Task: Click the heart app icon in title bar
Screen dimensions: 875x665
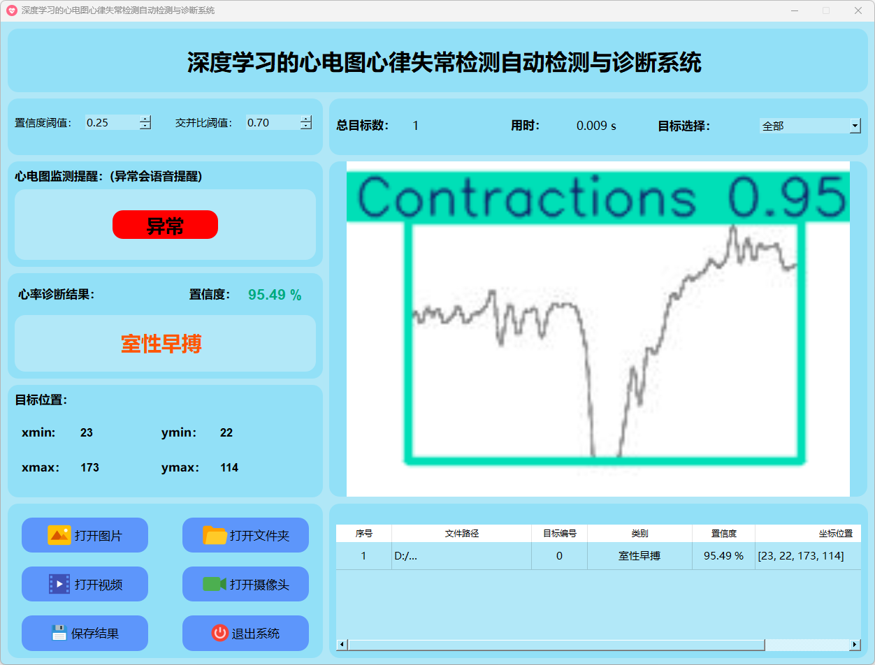Action: coord(11,10)
